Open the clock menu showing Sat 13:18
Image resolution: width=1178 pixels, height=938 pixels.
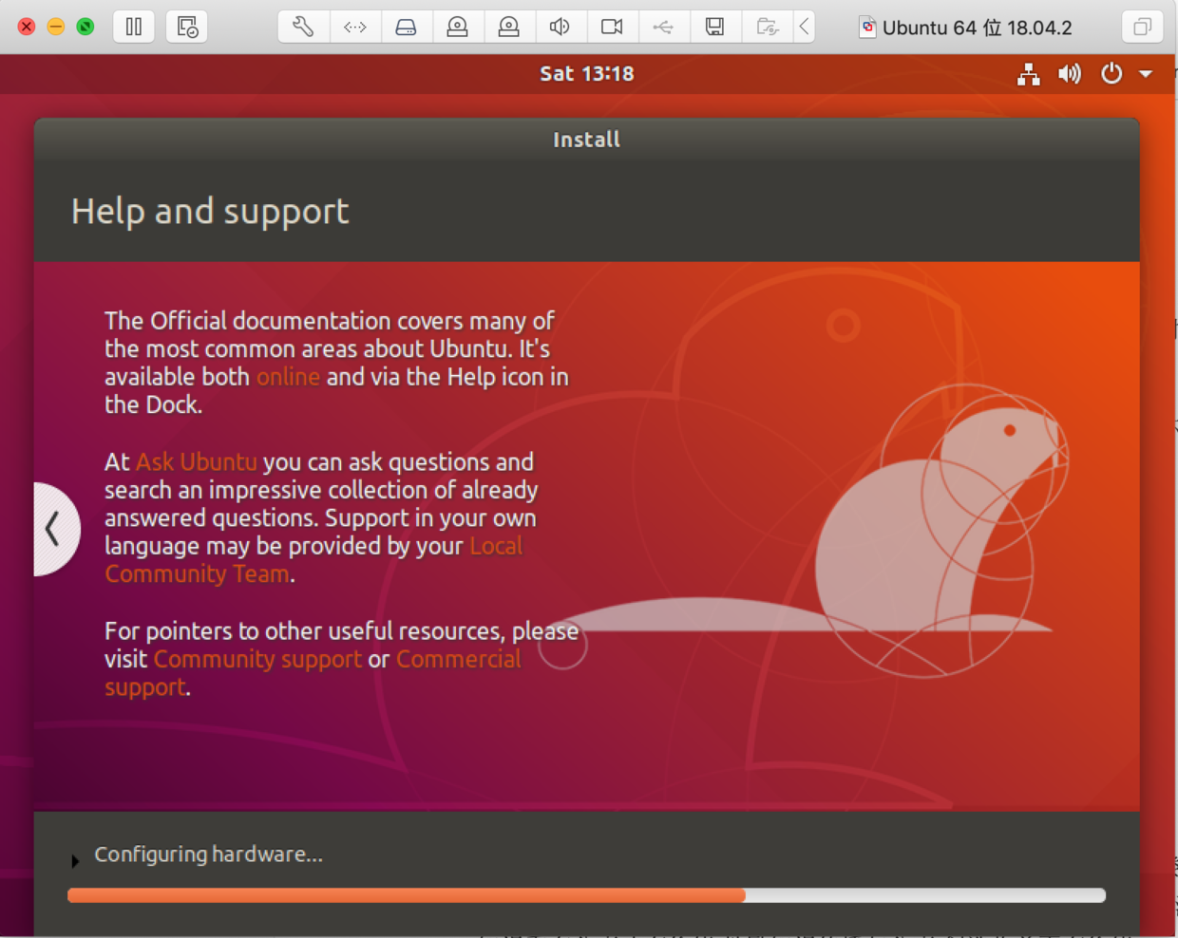(x=586, y=73)
